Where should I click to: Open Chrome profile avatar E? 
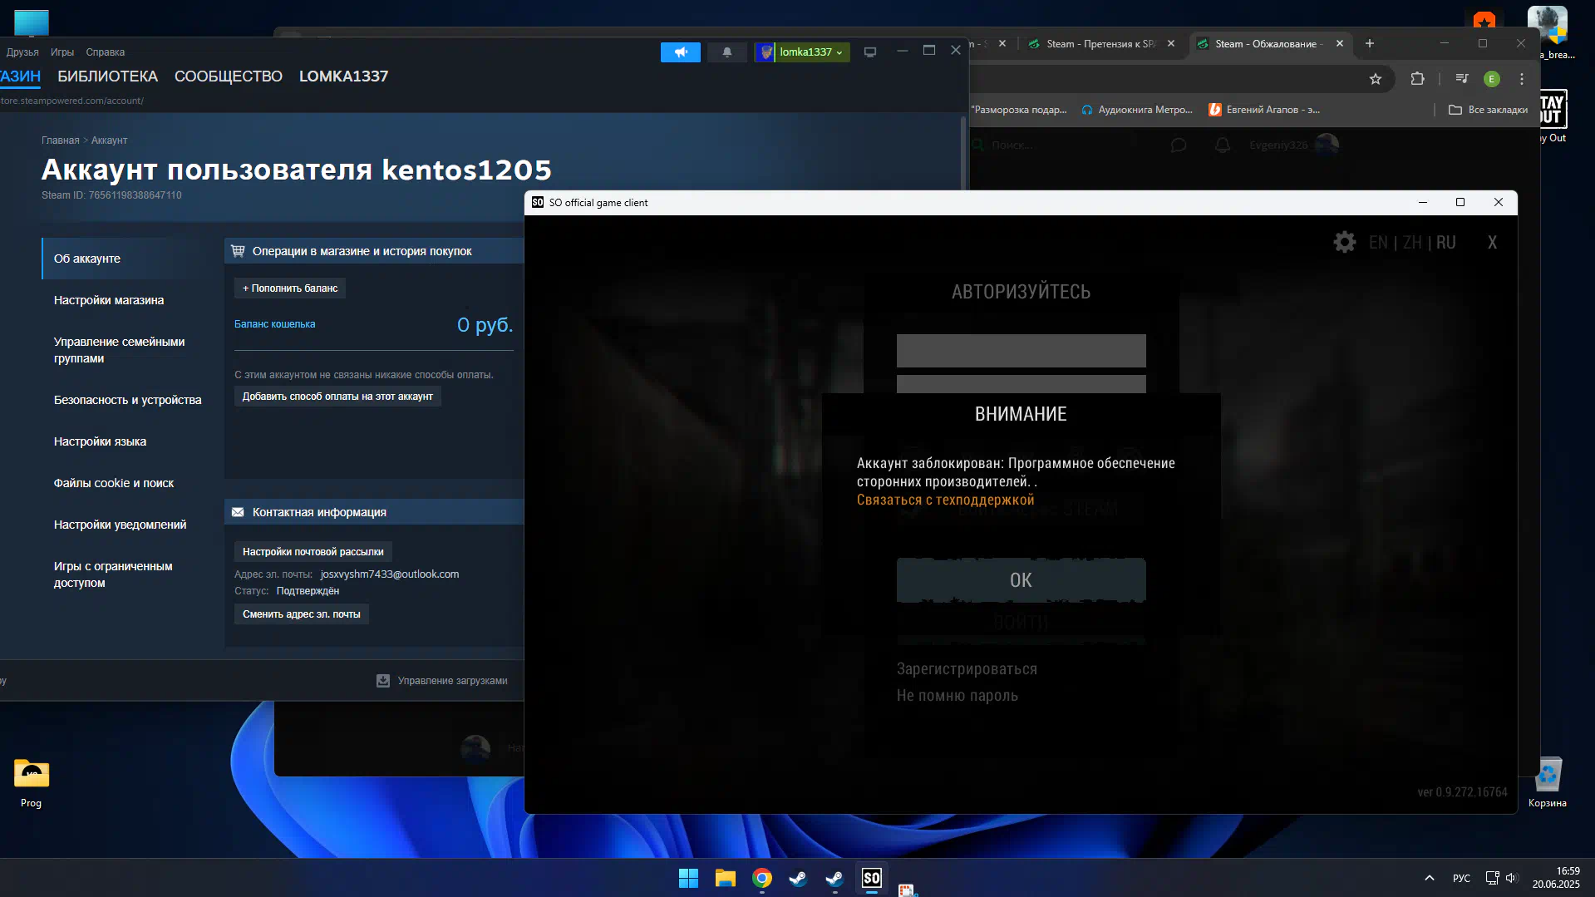1492,79
